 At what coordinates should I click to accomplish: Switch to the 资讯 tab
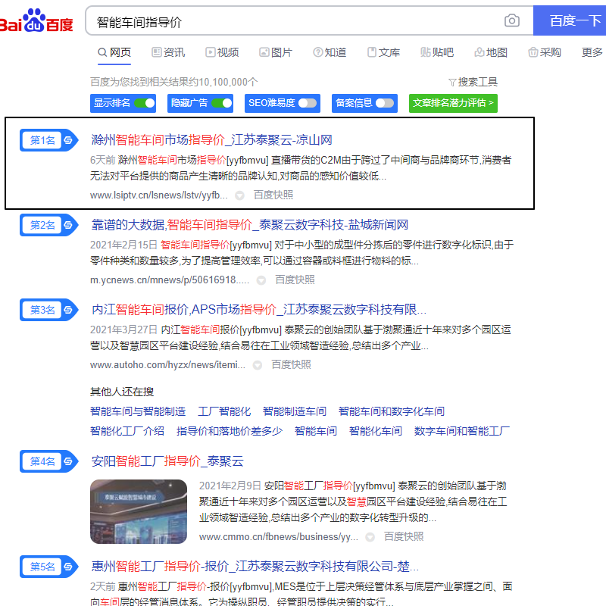tap(168, 52)
